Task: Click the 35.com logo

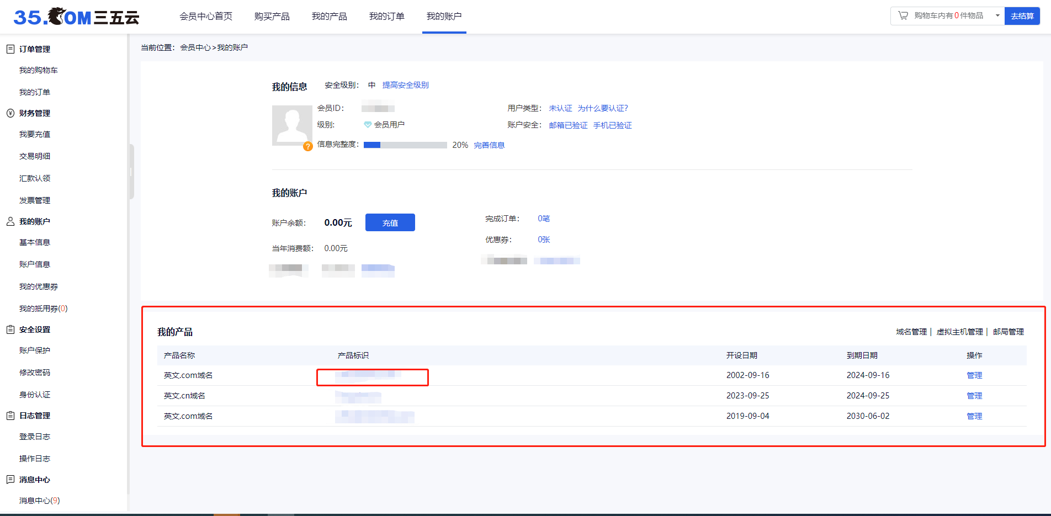Action: pos(76,17)
